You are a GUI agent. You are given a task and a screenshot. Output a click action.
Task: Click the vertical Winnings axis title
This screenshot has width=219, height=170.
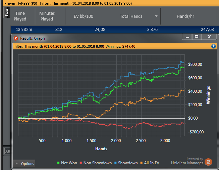(x=208, y=95)
